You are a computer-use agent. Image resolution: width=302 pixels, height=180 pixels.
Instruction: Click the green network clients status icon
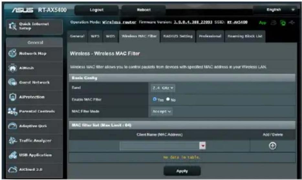(x=283, y=23)
